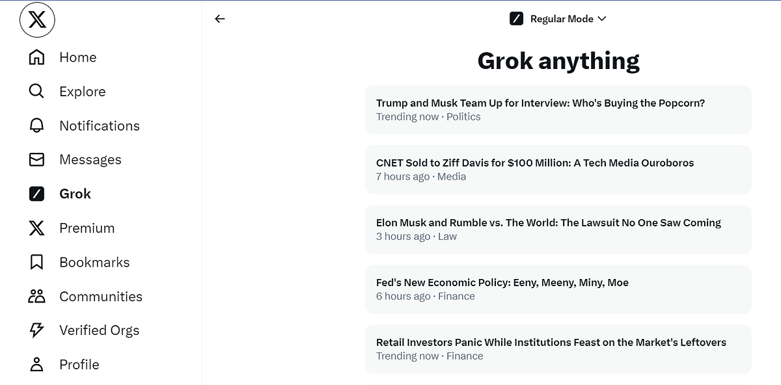Screen dimensions: 781x385
Task: Open the Retail Investors Panic finance story
Action: [558, 349]
